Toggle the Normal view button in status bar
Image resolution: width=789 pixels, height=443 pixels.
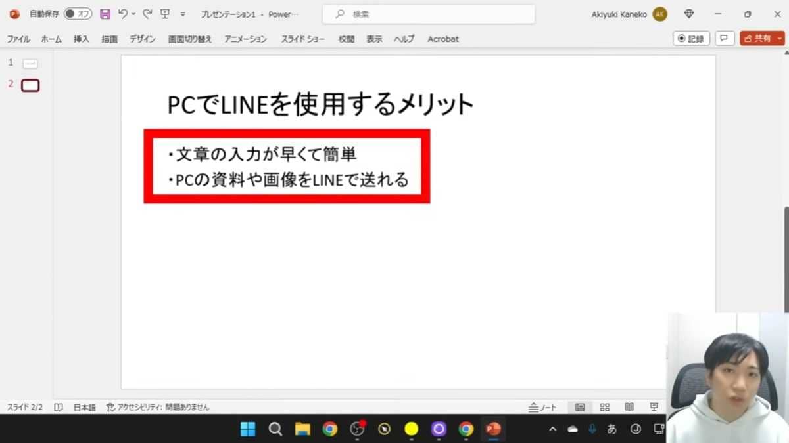(580, 408)
